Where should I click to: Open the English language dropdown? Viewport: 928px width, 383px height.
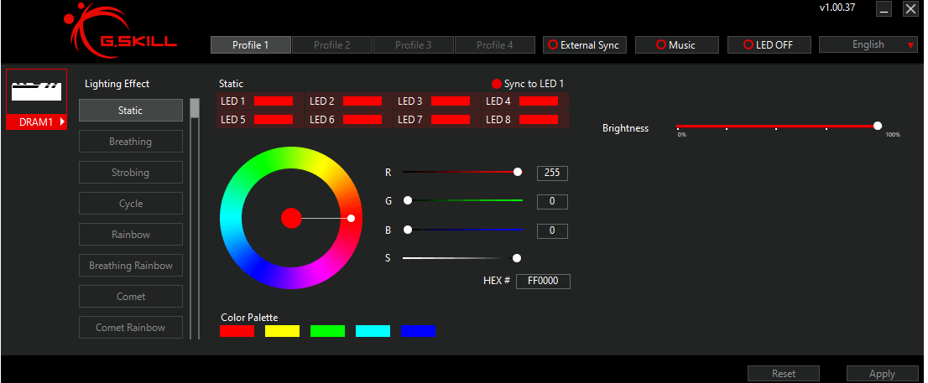tap(868, 45)
